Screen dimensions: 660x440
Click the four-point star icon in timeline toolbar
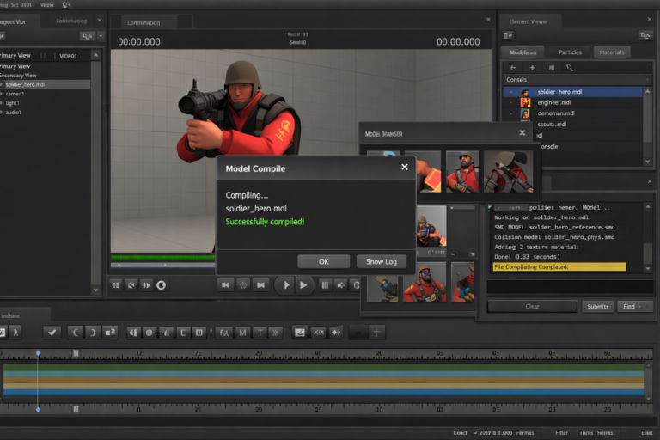[336, 333]
